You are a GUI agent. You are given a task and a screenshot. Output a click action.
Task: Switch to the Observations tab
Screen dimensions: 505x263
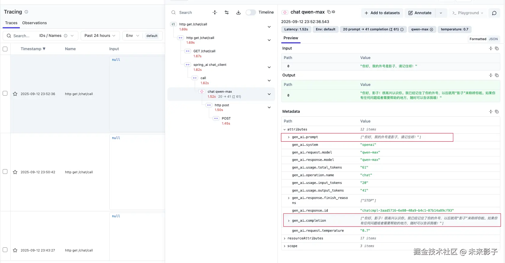(34, 23)
